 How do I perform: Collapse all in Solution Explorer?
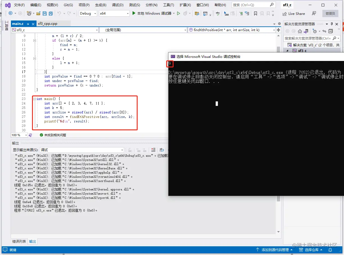click(331, 31)
